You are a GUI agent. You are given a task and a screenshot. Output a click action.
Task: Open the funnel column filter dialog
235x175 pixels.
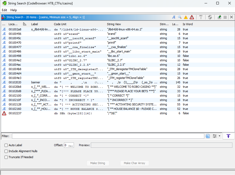201,17
